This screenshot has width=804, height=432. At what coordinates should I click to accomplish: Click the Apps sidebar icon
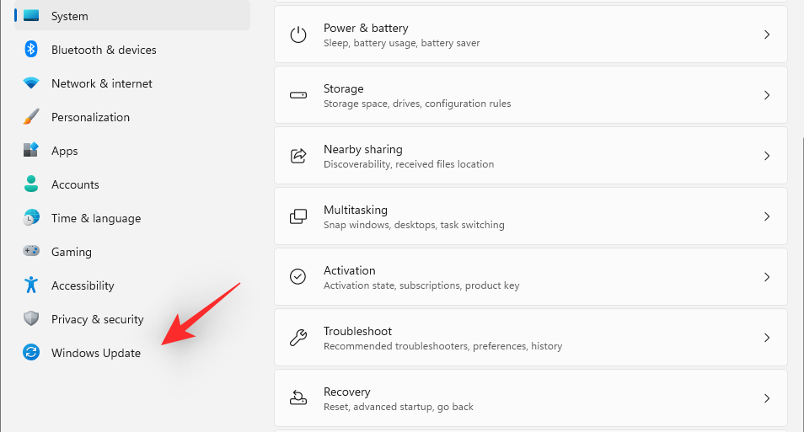[31, 151]
